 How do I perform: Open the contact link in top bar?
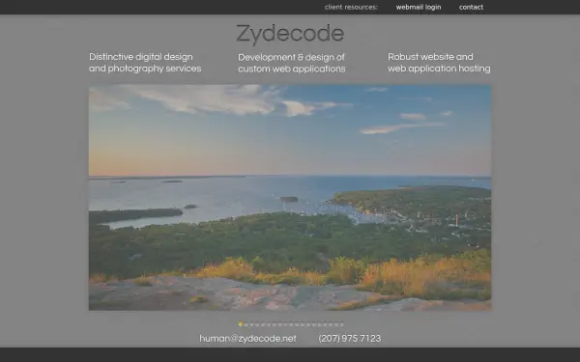(x=471, y=7)
